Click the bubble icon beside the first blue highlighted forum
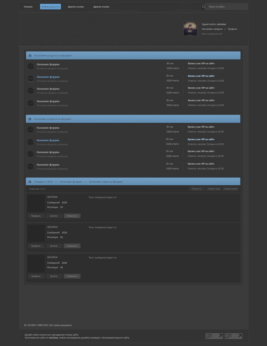Image resolution: width=267 pixels, height=346 pixels. pyautogui.click(x=31, y=79)
